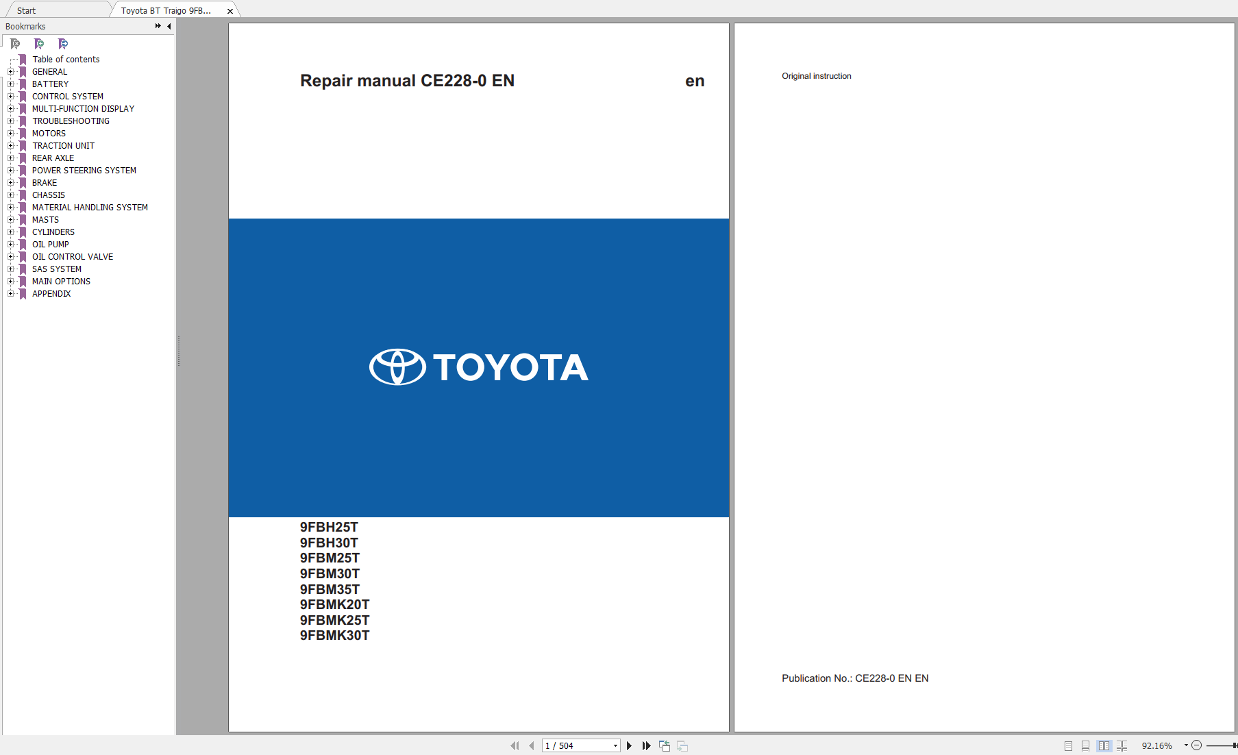This screenshot has height=755, width=1238.
Task: Click the panel splitter grip handle
Action: pos(179,351)
